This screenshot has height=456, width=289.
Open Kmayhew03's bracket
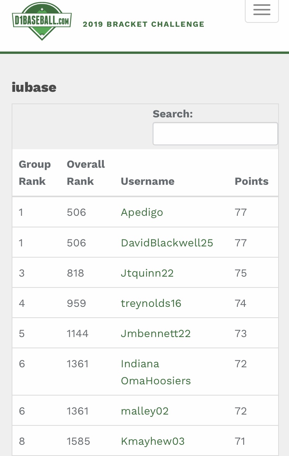[x=153, y=441]
